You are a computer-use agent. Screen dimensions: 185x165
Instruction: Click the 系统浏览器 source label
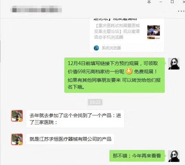111,48
